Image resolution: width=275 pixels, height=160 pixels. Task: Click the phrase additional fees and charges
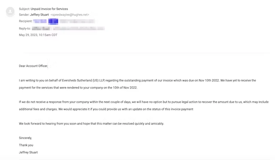coord(37,109)
